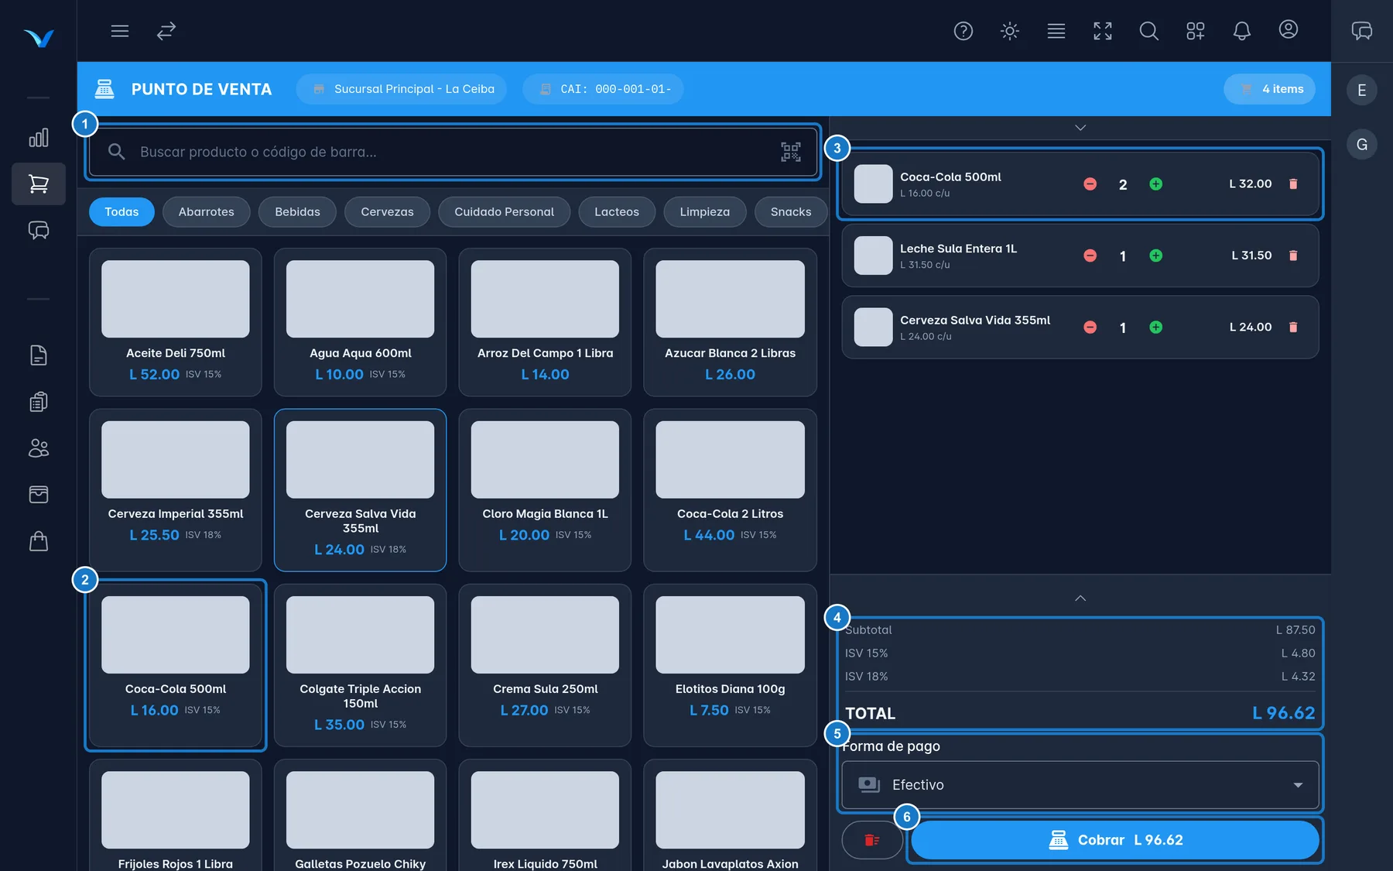Expand totals panel with the up chevron
This screenshot has width=1393, height=871.
coord(1080,598)
